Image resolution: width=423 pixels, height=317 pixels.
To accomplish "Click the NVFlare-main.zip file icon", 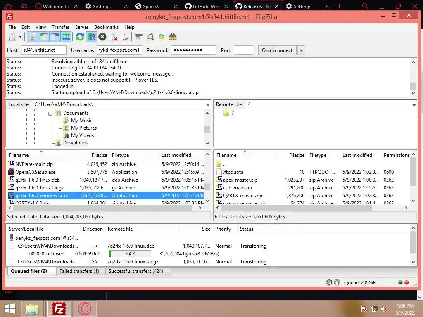I will (x=11, y=163).
